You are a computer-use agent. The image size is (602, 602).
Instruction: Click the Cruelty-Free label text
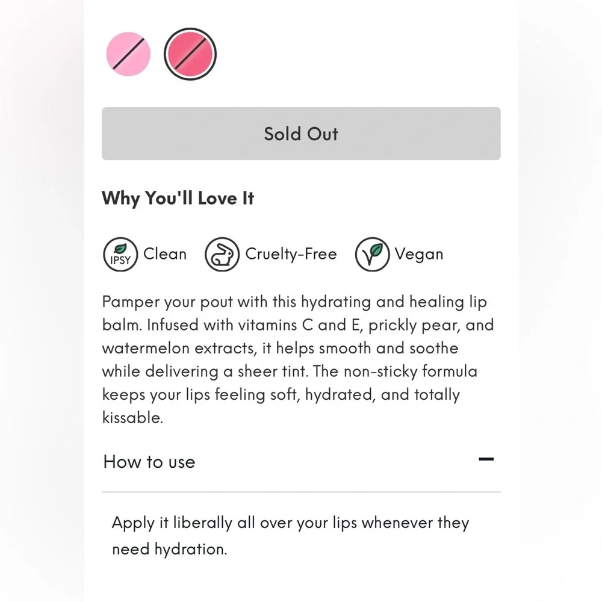tap(291, 254)
